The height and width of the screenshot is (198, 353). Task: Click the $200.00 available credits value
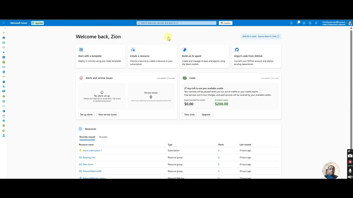[221, 104]
